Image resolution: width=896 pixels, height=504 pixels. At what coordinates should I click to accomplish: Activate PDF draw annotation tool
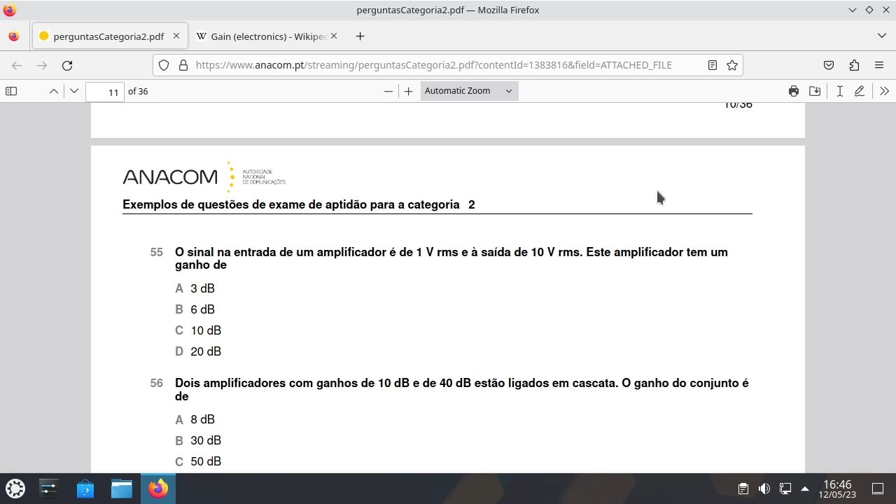pos(860,91)
